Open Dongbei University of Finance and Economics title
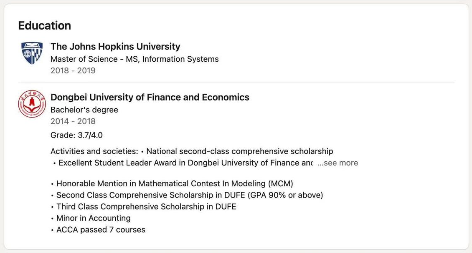 coord(150,98)
